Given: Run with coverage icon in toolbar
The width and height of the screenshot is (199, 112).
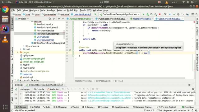Looking at the screenshot, I should (151, 14).
